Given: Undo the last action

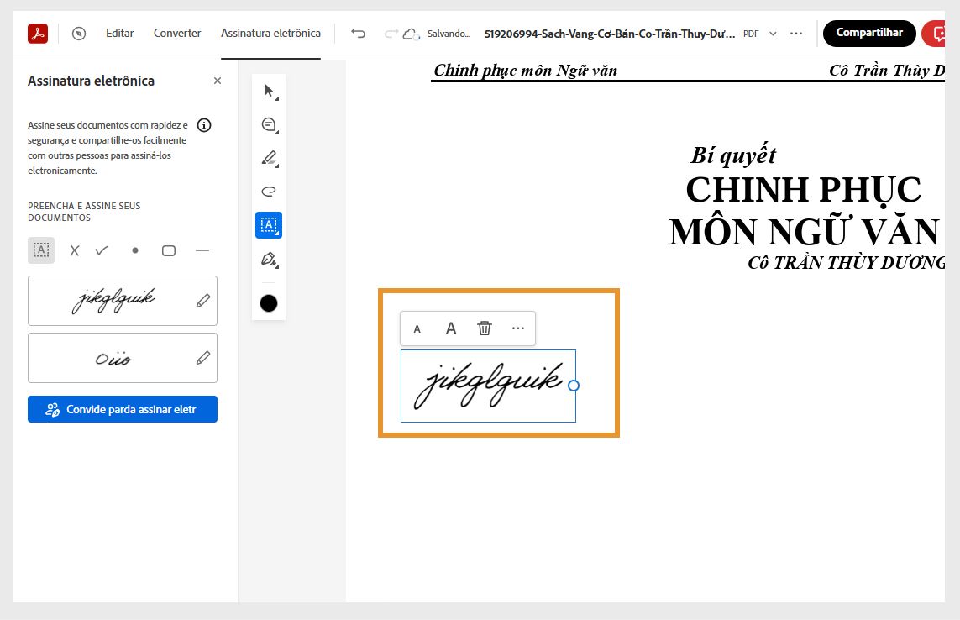Looking at the screenshot, I should click(358, 33).
